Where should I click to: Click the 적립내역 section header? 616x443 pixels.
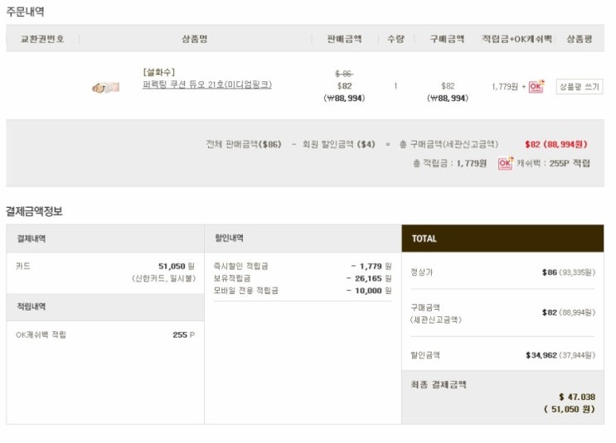(x=32, y=307)
